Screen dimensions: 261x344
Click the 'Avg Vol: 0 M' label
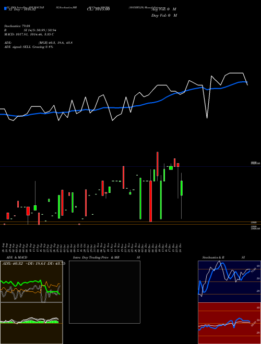pos(164,9)
